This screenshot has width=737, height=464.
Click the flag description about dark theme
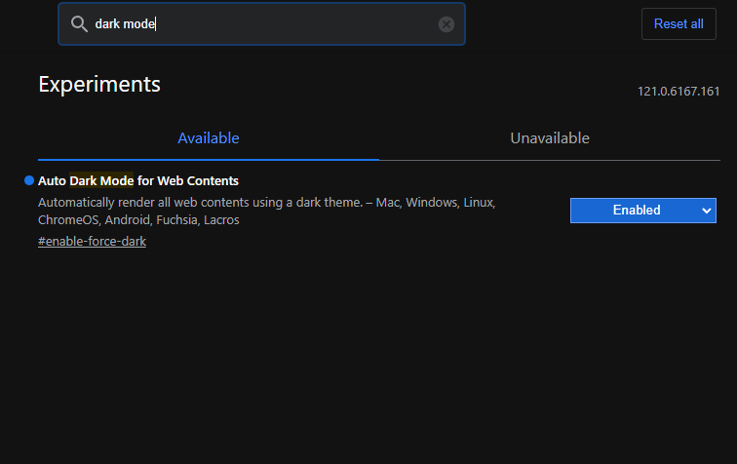pyautogui.click(x=266, y=212)
